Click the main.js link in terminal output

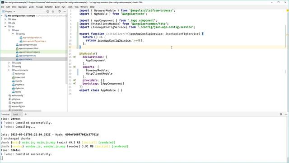[x=28, y=143]
